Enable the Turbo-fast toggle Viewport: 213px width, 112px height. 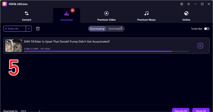(x=207, y=29)
